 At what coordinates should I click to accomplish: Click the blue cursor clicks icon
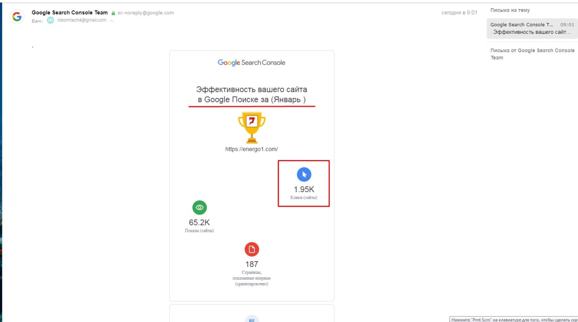304,175
